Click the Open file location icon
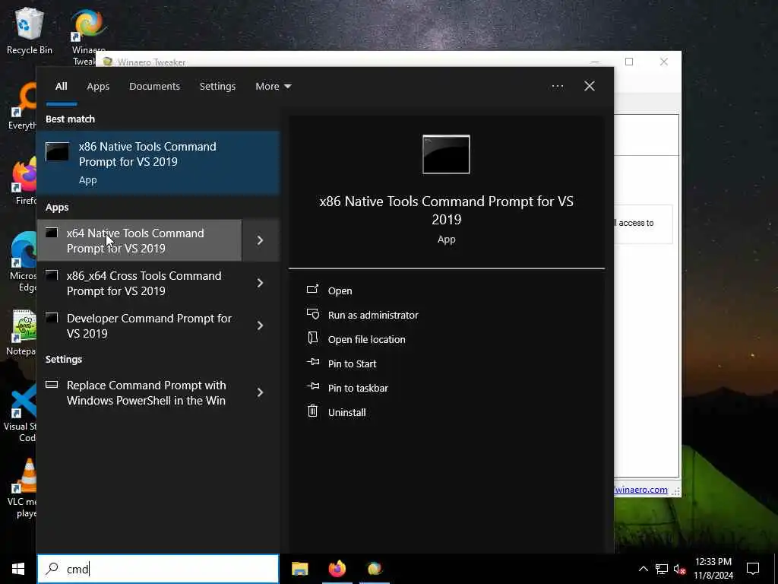This screenshot has height=584, width=778. (312, 338)
